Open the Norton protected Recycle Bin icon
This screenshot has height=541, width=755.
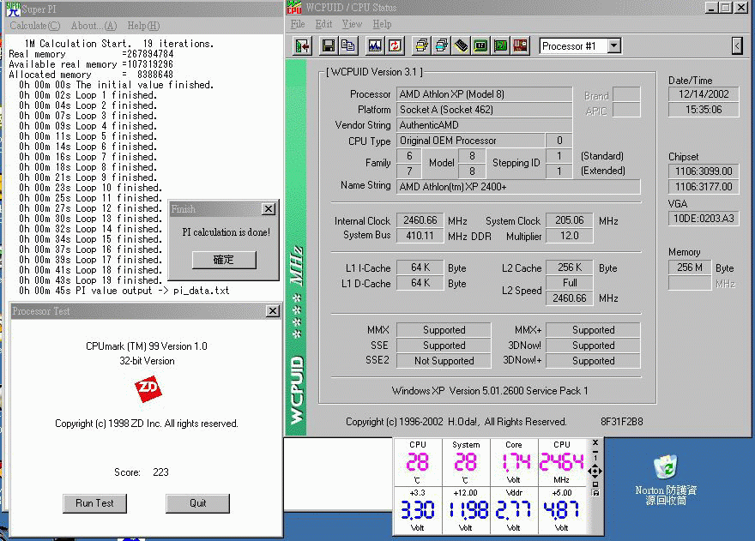[x=666, y=467]
